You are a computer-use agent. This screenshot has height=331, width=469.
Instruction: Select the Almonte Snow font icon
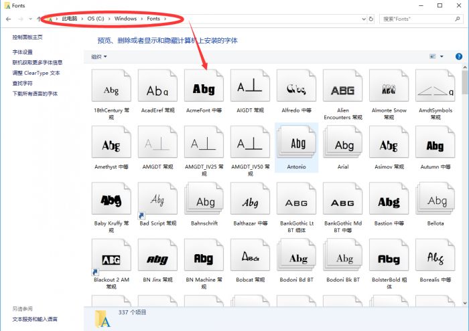[x=389, y=86]
